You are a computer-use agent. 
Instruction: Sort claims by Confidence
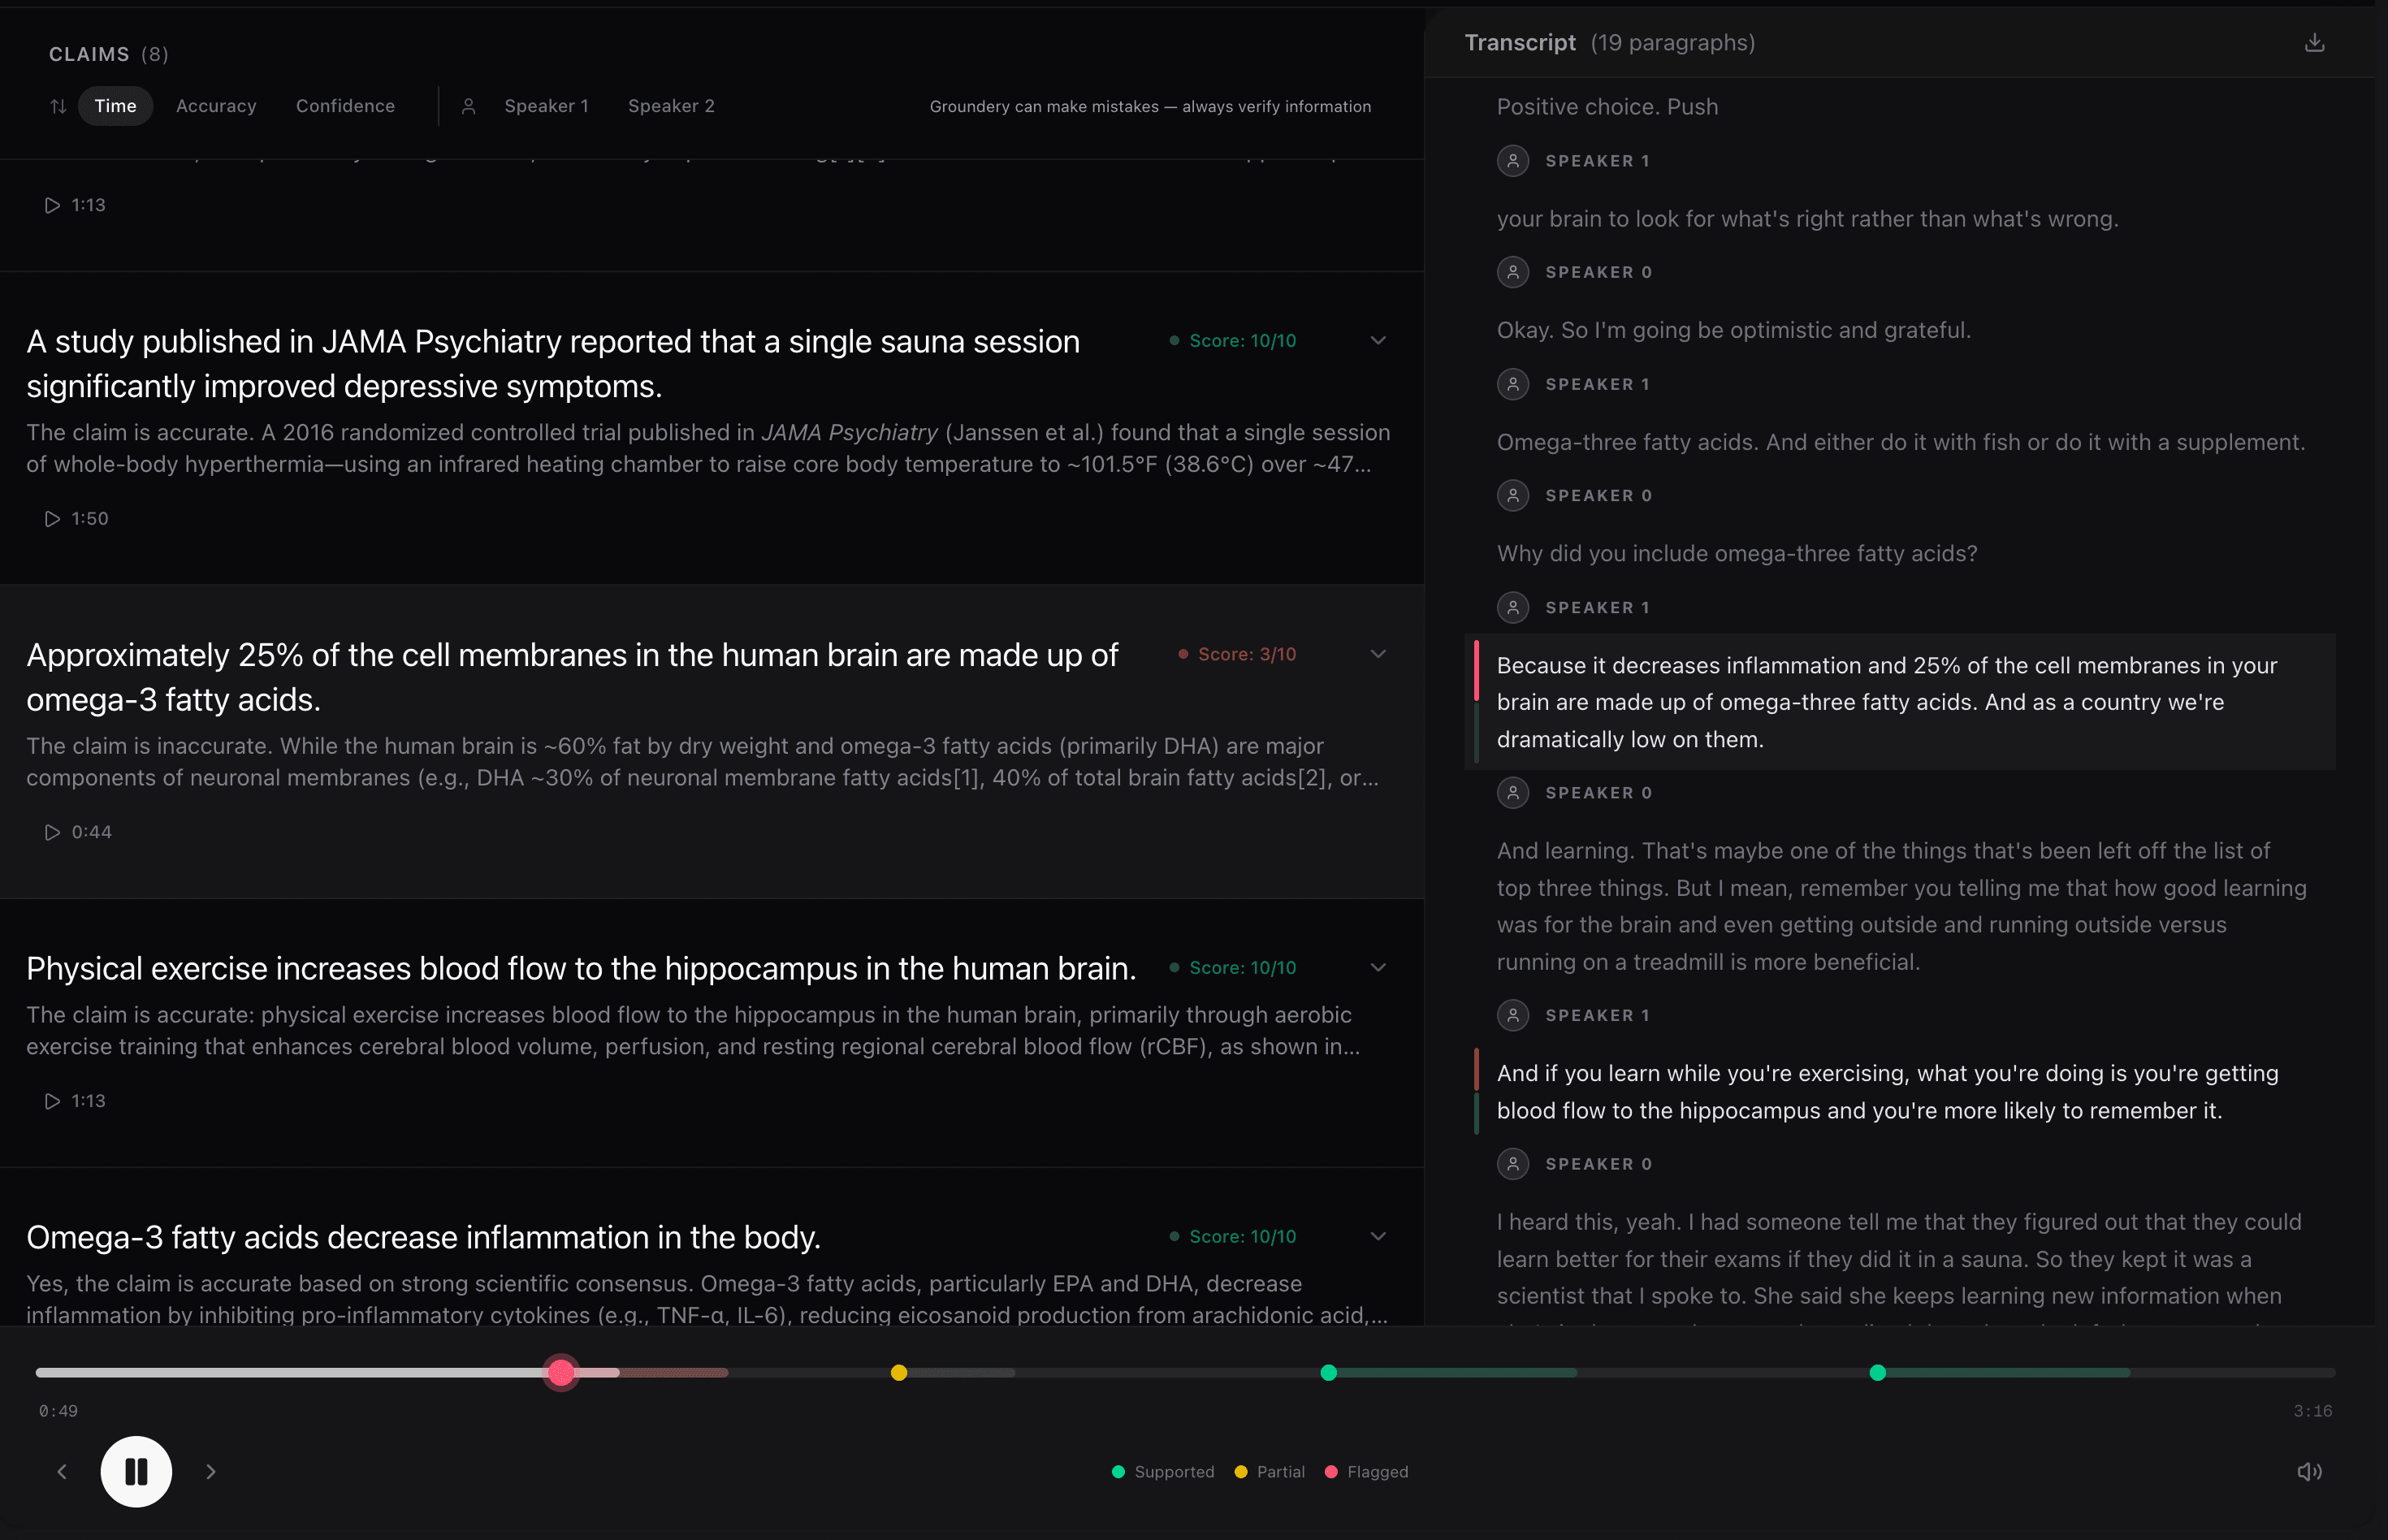(345, 106)
